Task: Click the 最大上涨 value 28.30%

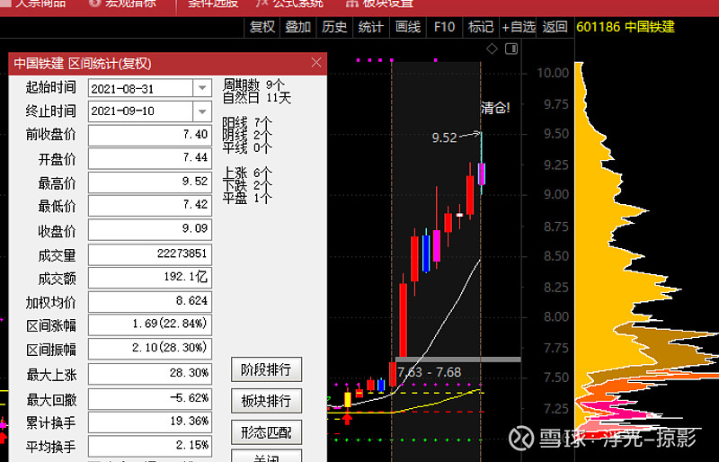Action: pyautogui.click(x=150, y=374)
